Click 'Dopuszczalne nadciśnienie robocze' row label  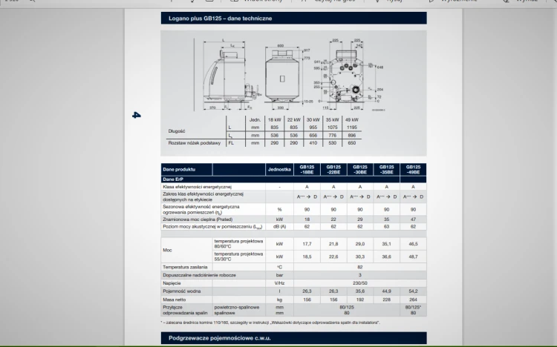click(199, 275)
